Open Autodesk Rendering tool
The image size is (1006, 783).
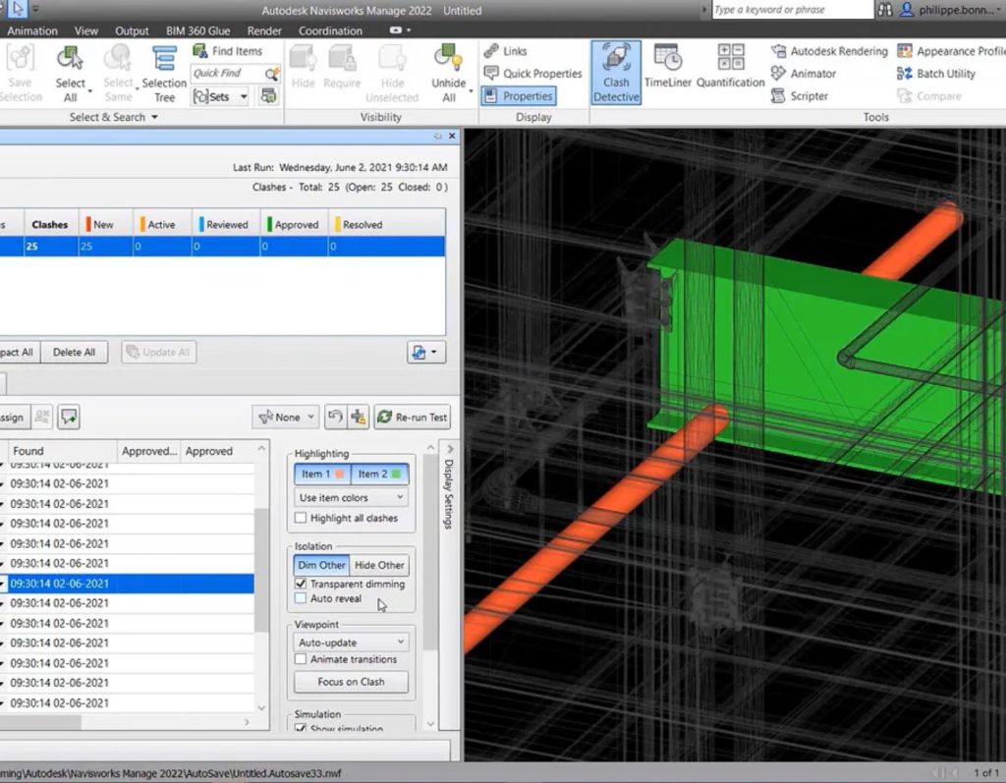click(829, 51)
